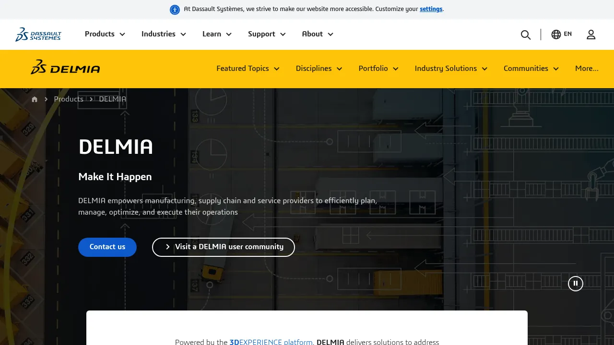Screen dimensions: 614x345
Task: Open the Industry Solutions dropdown
Action: coord(451,69)
